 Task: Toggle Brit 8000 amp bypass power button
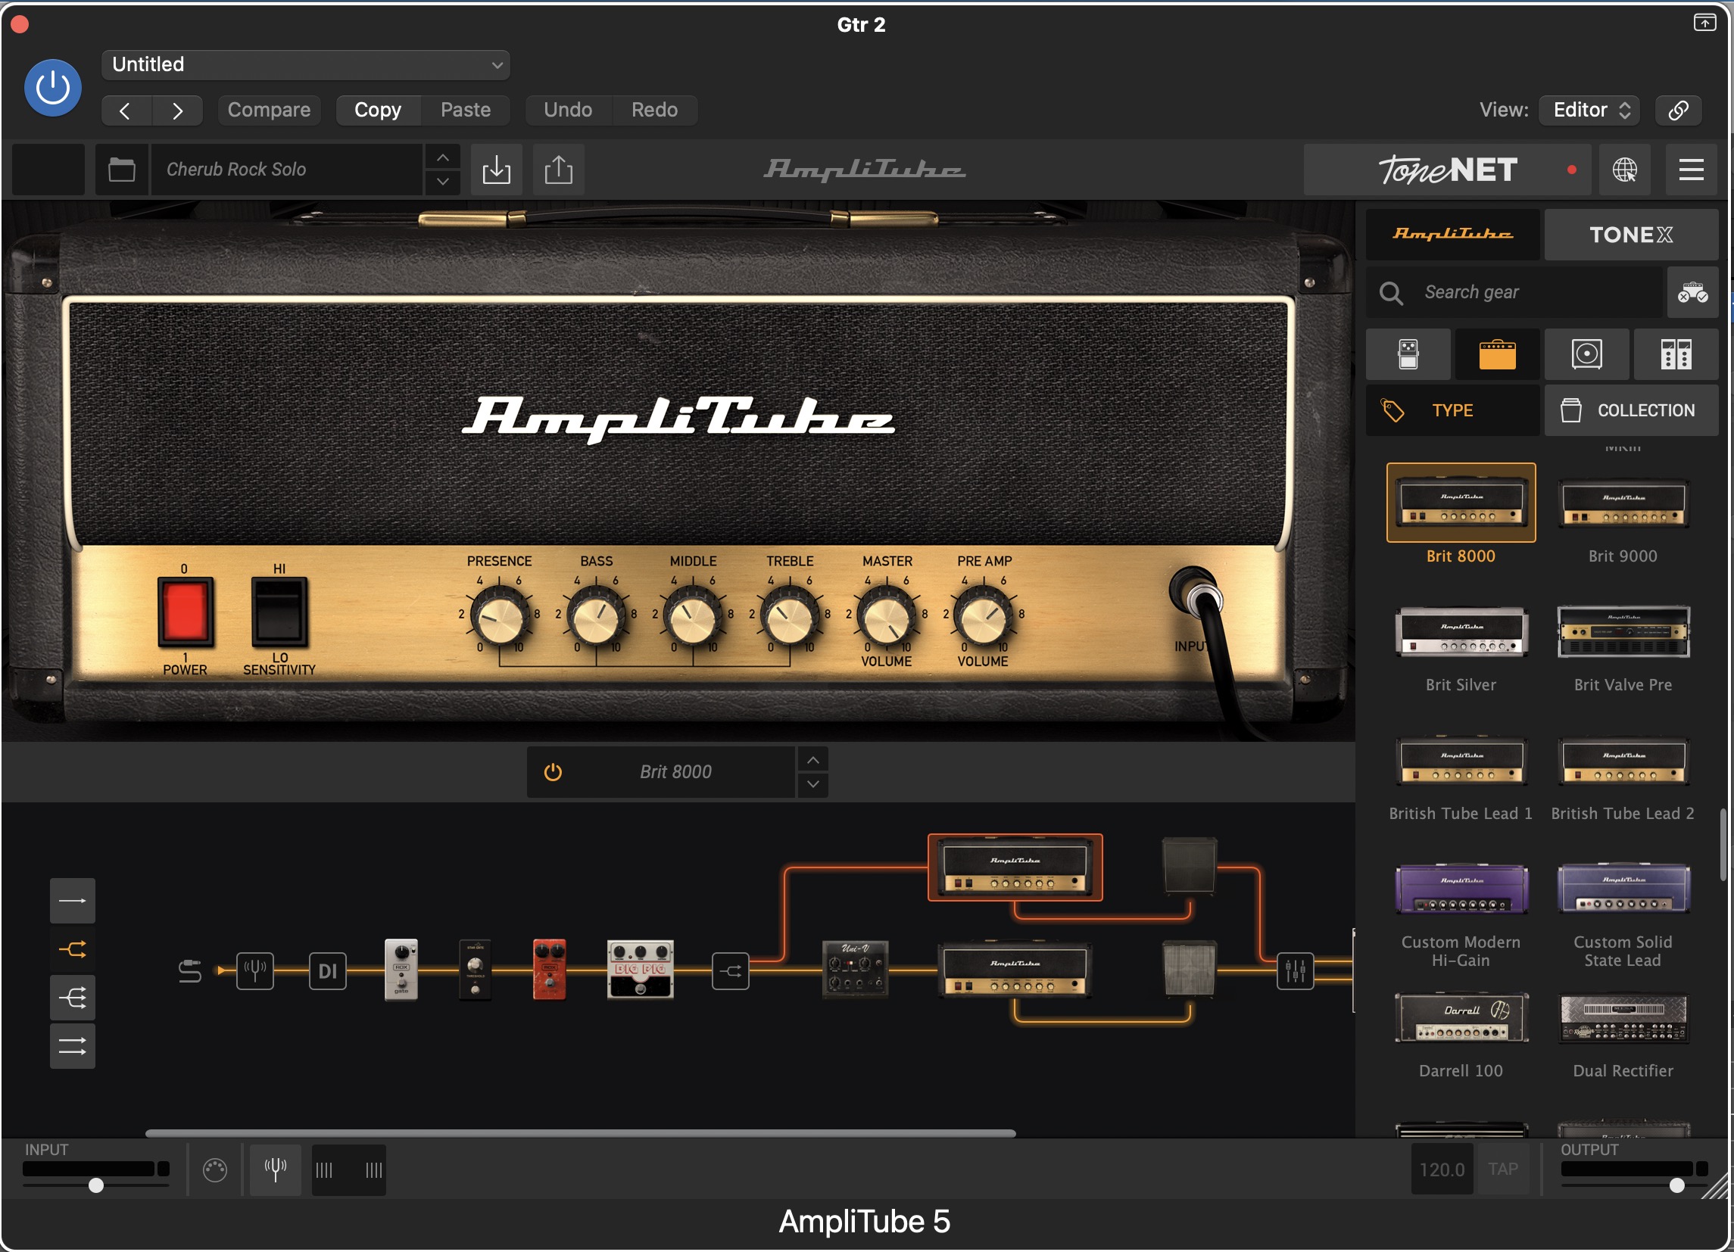[x=553, y=772]
